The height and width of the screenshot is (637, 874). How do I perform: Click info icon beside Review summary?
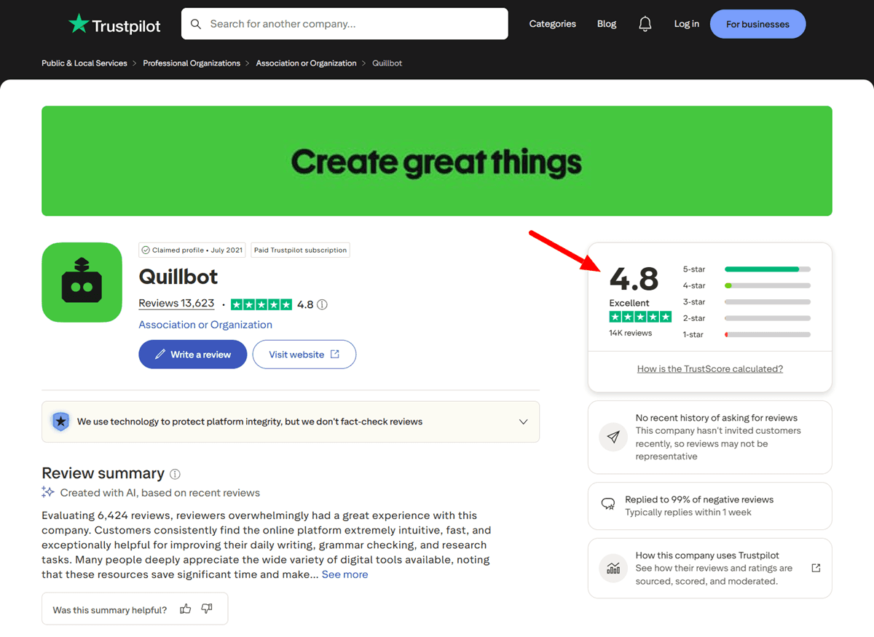pos(175,474)
